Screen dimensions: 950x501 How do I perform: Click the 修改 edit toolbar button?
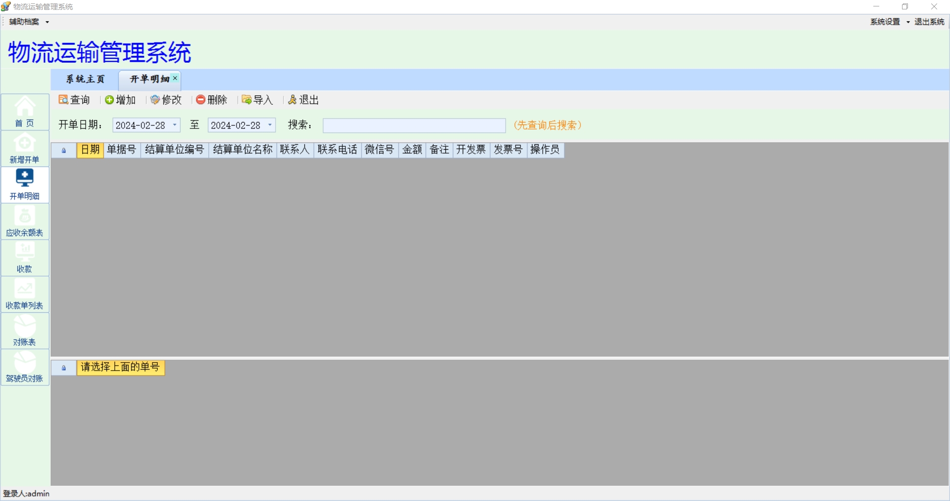coord(166,100)
